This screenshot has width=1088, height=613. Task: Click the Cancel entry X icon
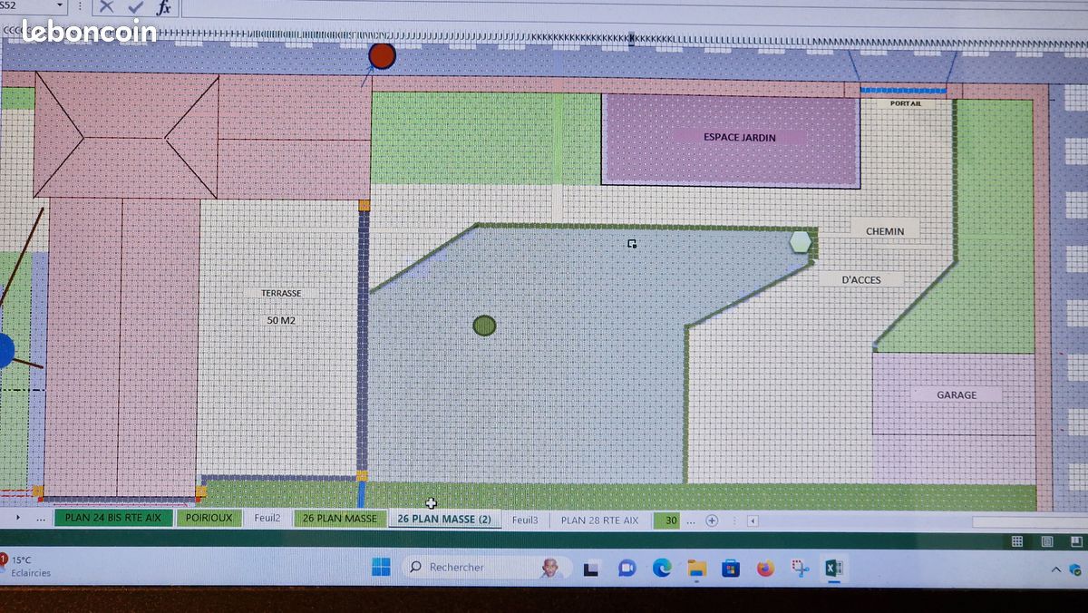tap(106, 6)
